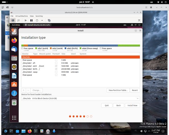Image resolution: width=169 pixels, height=135 pixels.
Task: Click the Change... partition button
Action: coord(37,90)
